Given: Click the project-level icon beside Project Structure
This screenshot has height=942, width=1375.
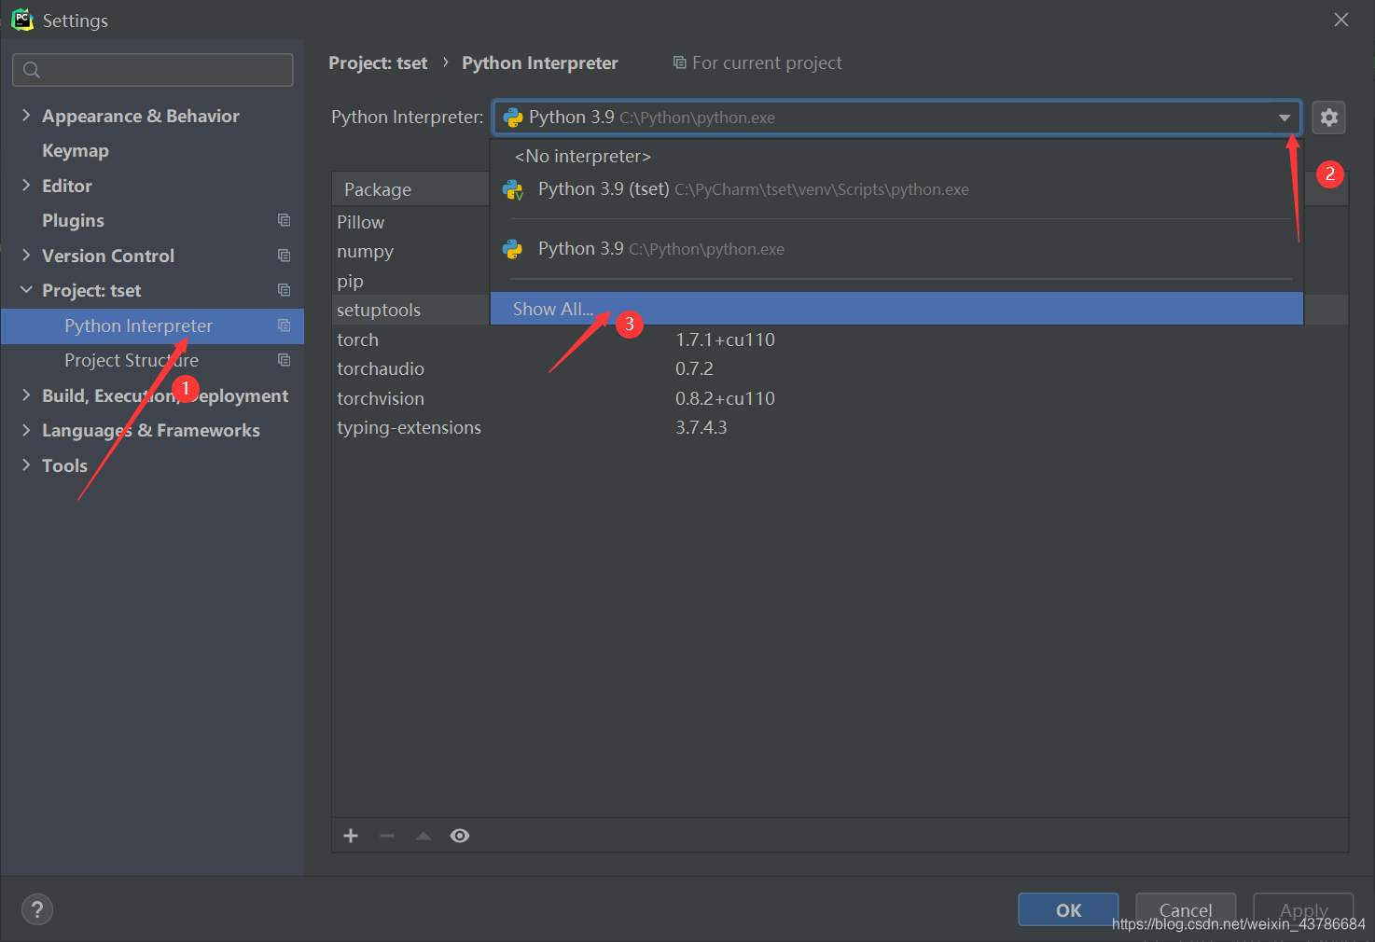Looking at the screenshot, I should point(284,360).
